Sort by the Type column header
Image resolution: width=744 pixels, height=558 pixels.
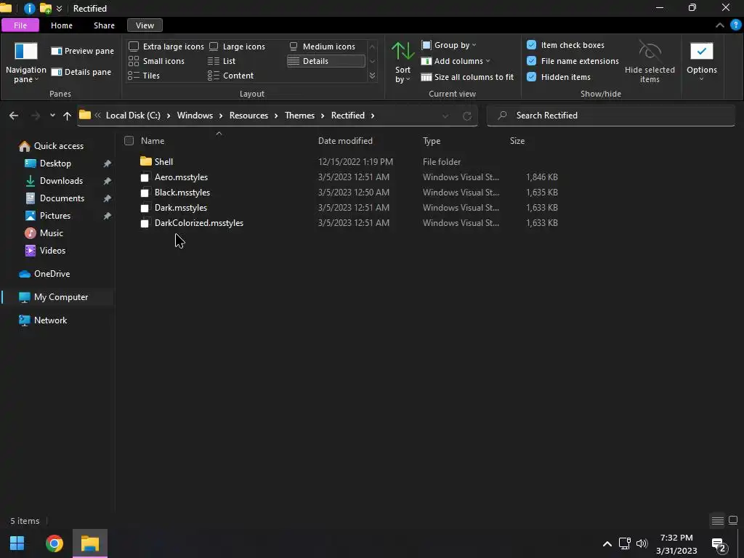[x=432, y=140]
